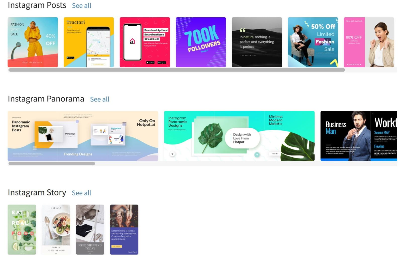Open the Panoramic Instagram Posts Trending Designs template
The image size is (402, 259).
click(x=83, y=136)
